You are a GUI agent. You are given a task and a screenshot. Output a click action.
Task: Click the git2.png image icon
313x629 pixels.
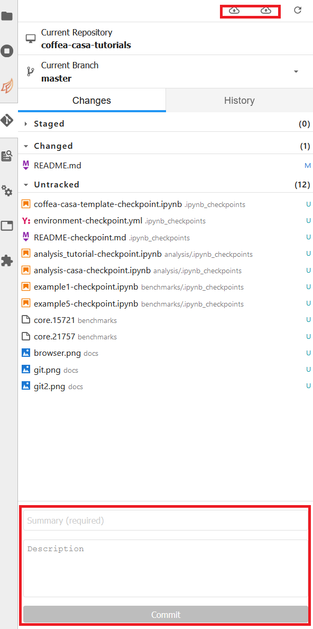click(x=26, y=386)
